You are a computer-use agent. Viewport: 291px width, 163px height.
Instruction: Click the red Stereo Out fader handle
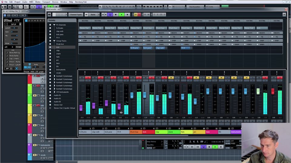point(273,91)
